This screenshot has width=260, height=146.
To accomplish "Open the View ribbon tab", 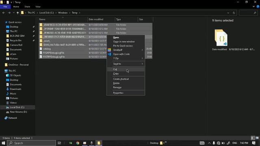I will (38, 6).
